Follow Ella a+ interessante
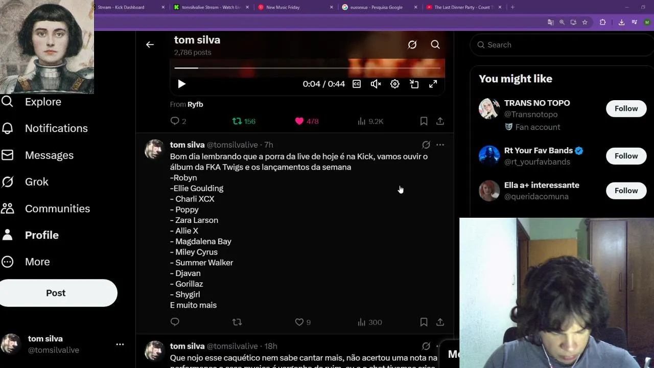 (626, 191)
